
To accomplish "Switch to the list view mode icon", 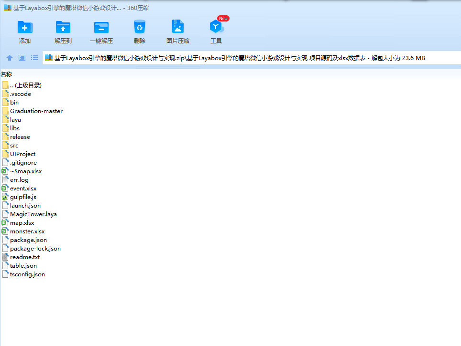I will pyautogui.click(x=34, y=58).
